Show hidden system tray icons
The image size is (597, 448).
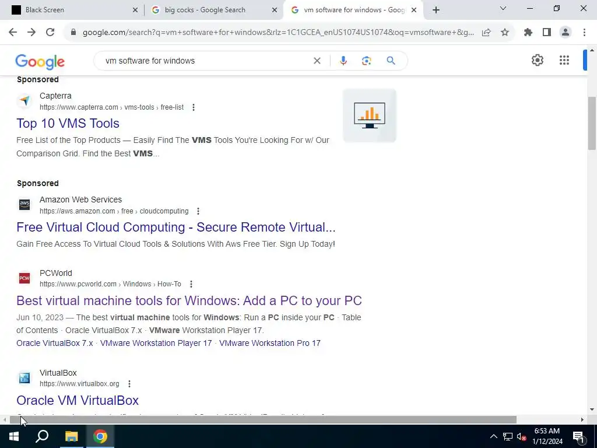coord(493,436)
